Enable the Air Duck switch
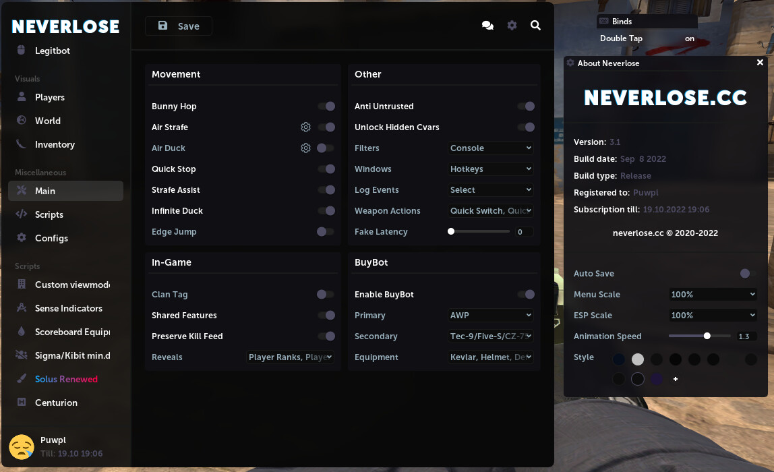 coord(325,148)
